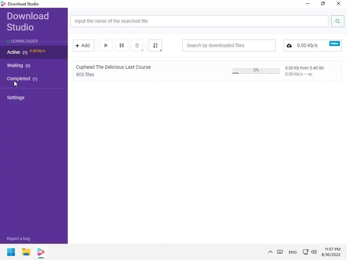This screenshot has width=347, height=260.
Task: Open File Explorer from the taskbar
Action: [x=26, y=252]
